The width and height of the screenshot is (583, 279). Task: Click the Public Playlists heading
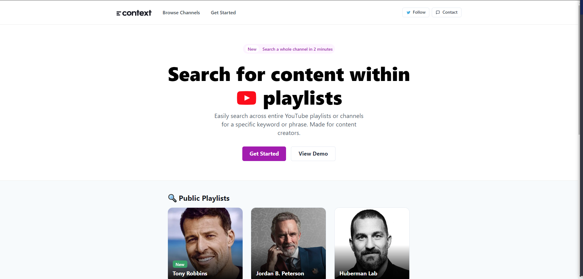coord(204,198)
